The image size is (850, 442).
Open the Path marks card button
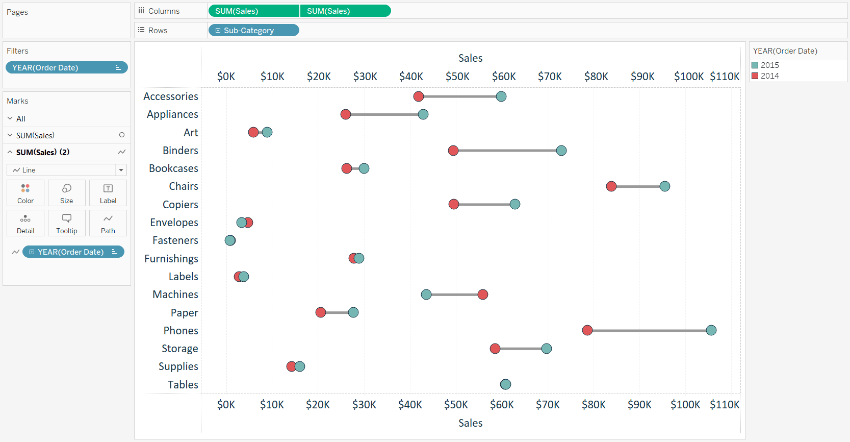click(x=108, y=223)
